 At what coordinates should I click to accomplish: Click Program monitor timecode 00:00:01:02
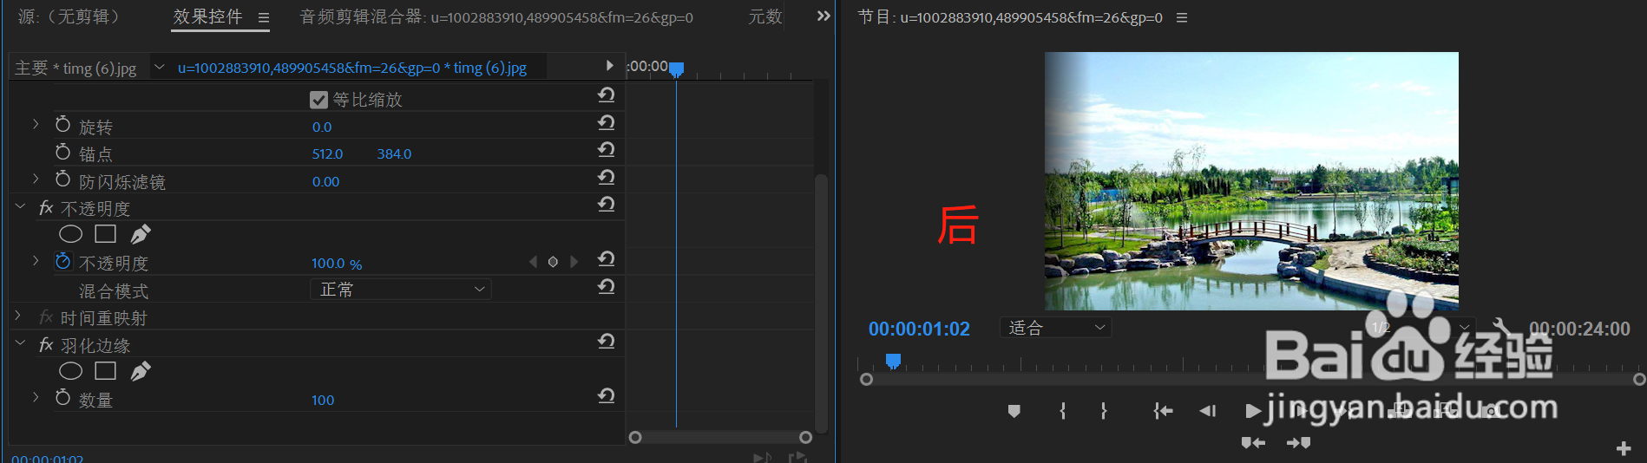tap(919, 329)
